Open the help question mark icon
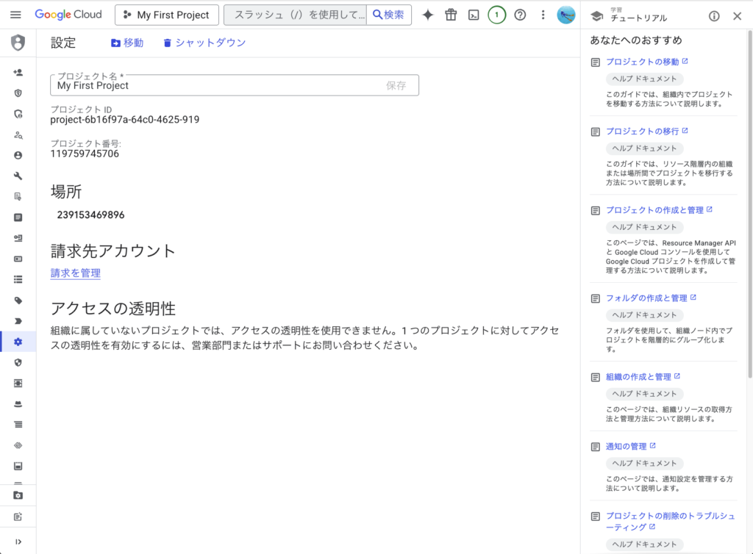Viewport: 753px width, 554px height. tap(520, 15)
